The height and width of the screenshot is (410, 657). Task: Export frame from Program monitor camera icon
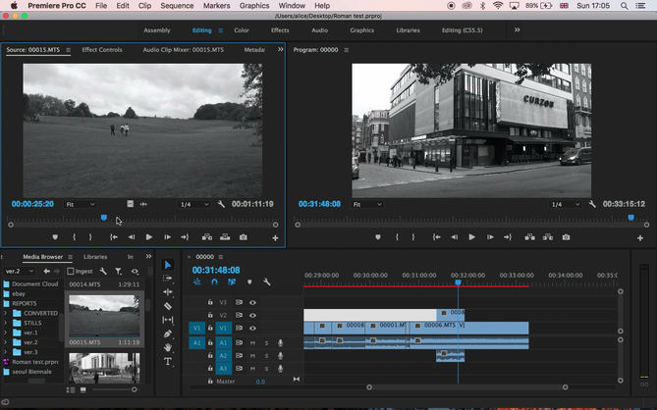point(565,237)
